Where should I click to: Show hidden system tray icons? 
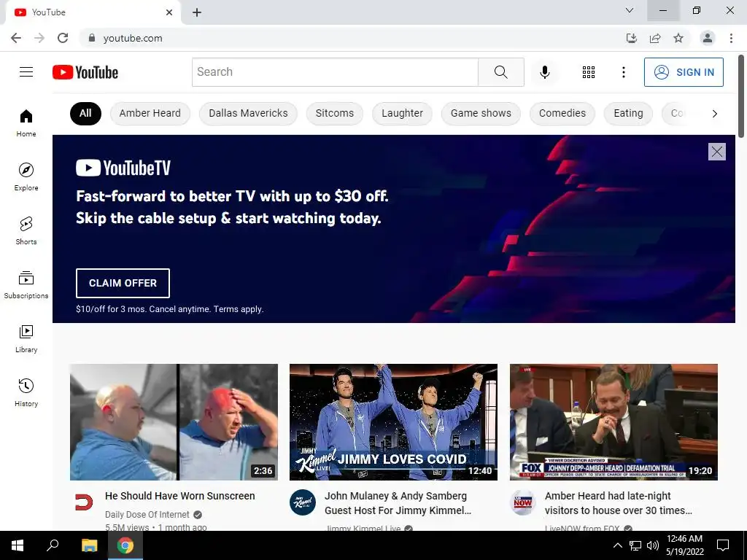617,545
